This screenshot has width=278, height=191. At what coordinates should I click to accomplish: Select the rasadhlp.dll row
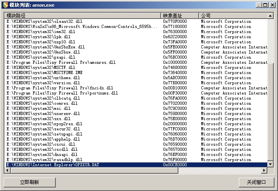click(136, 159)
